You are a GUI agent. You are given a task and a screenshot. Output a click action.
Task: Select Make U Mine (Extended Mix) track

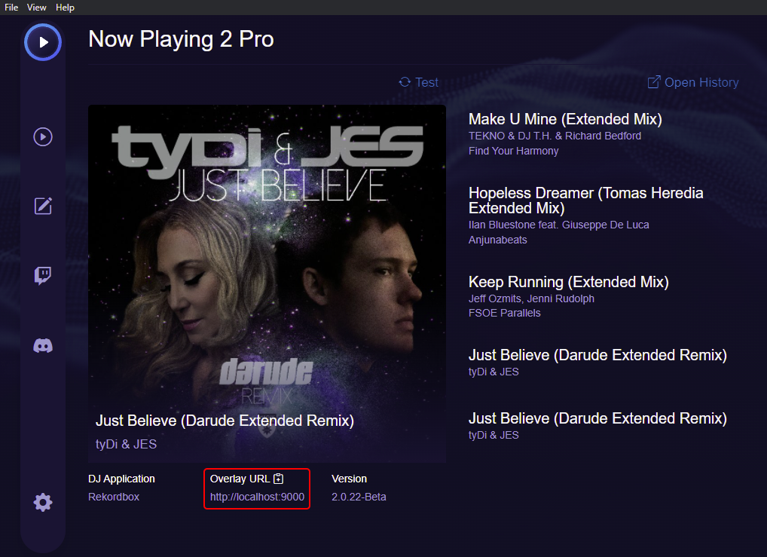[565, 119]
